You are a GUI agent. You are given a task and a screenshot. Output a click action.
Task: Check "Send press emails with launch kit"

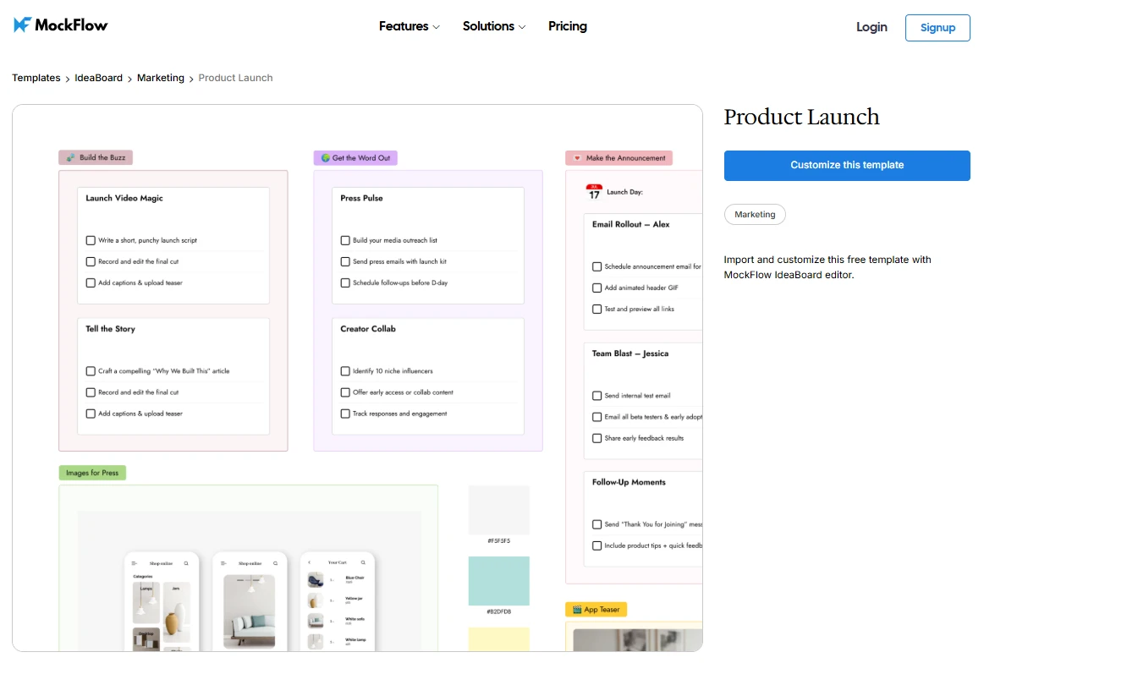345,261
